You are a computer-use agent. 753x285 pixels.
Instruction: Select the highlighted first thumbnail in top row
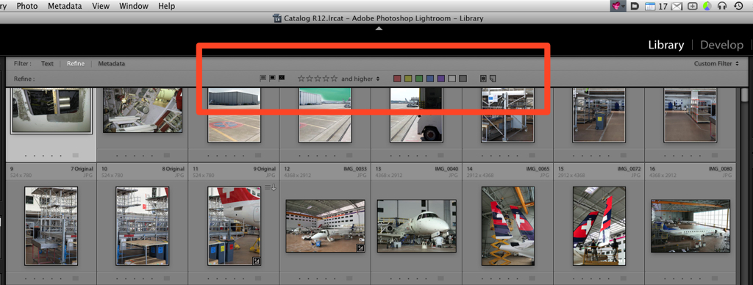(51, 110)
